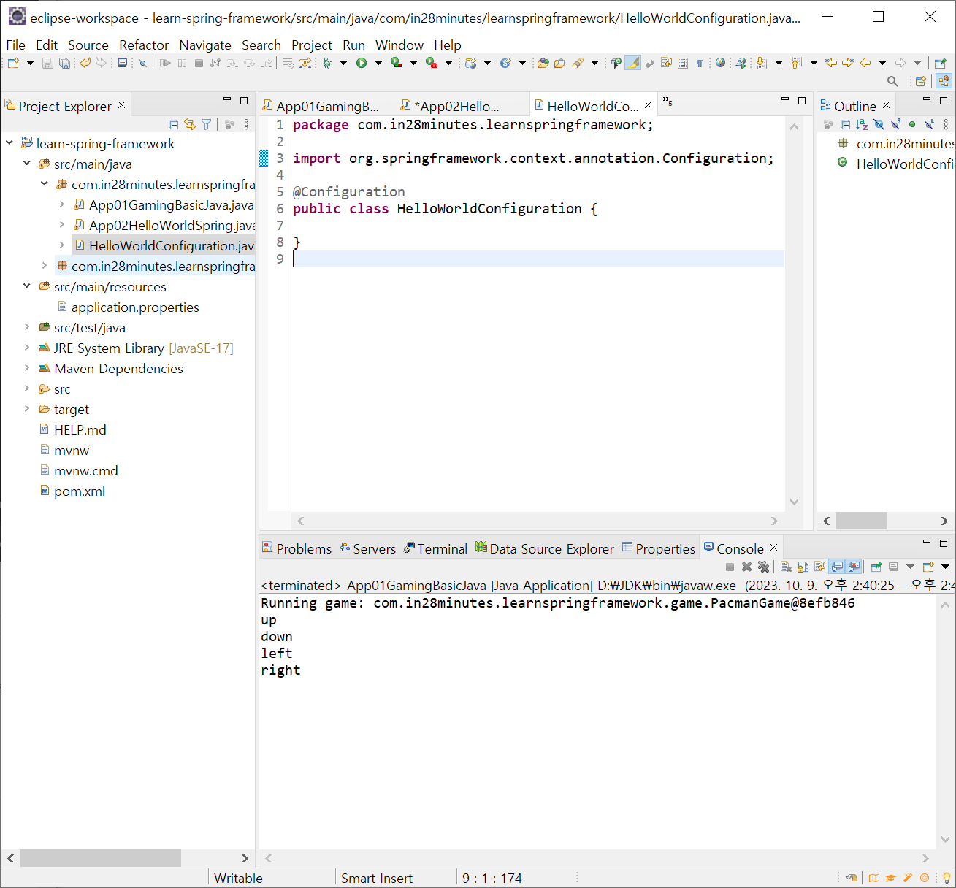The width and height of the screenshot is (956, 888).
Task: Toggle Show Whitespace Characters pilcrow
Action: (x=699, y=63)
